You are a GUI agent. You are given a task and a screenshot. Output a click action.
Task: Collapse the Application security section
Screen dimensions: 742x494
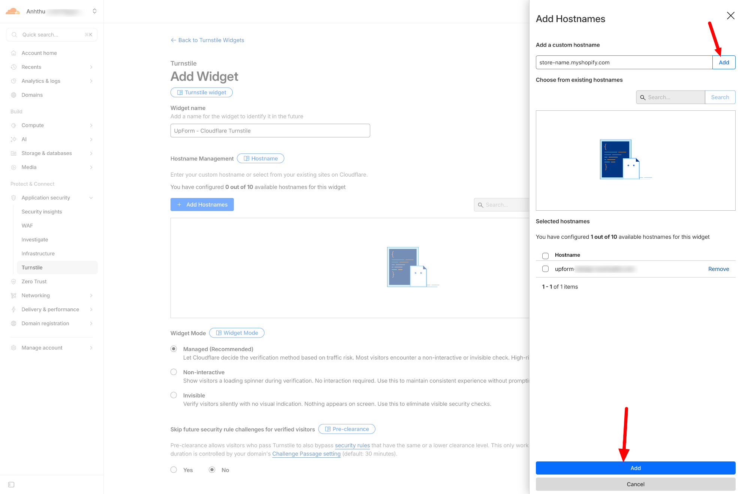[91, 198]
